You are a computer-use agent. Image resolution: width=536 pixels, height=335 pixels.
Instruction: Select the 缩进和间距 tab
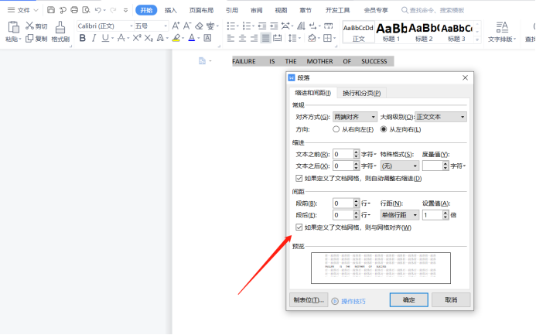tap(312, 93)
